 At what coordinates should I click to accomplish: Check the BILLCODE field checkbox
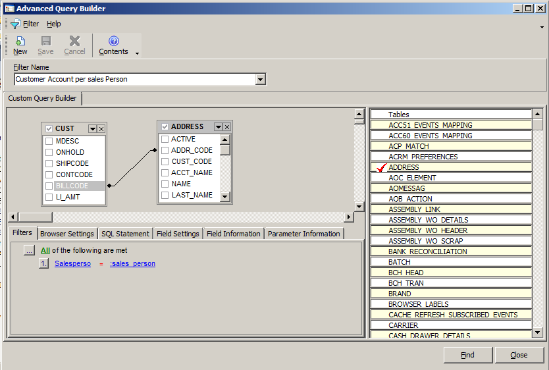click(49, 186)
